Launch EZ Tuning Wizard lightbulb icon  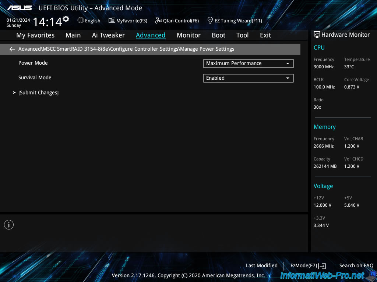210,20
